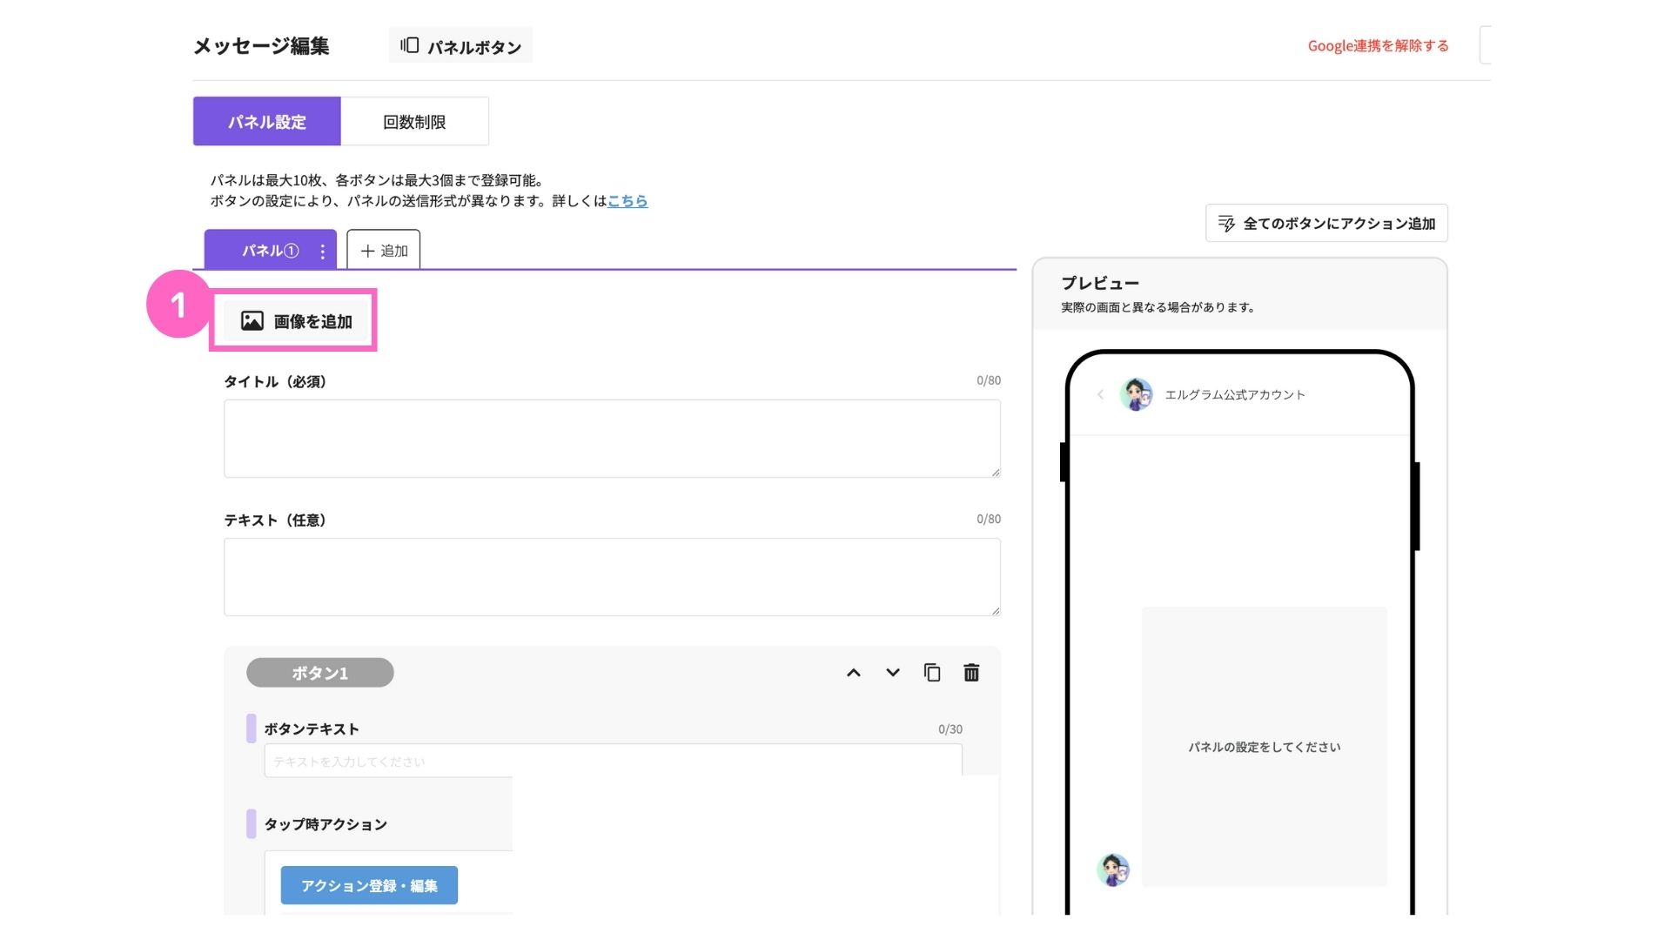Click the パネルボタン type label
Viewport: 1671px width, 940px height.
coord(460,46)
